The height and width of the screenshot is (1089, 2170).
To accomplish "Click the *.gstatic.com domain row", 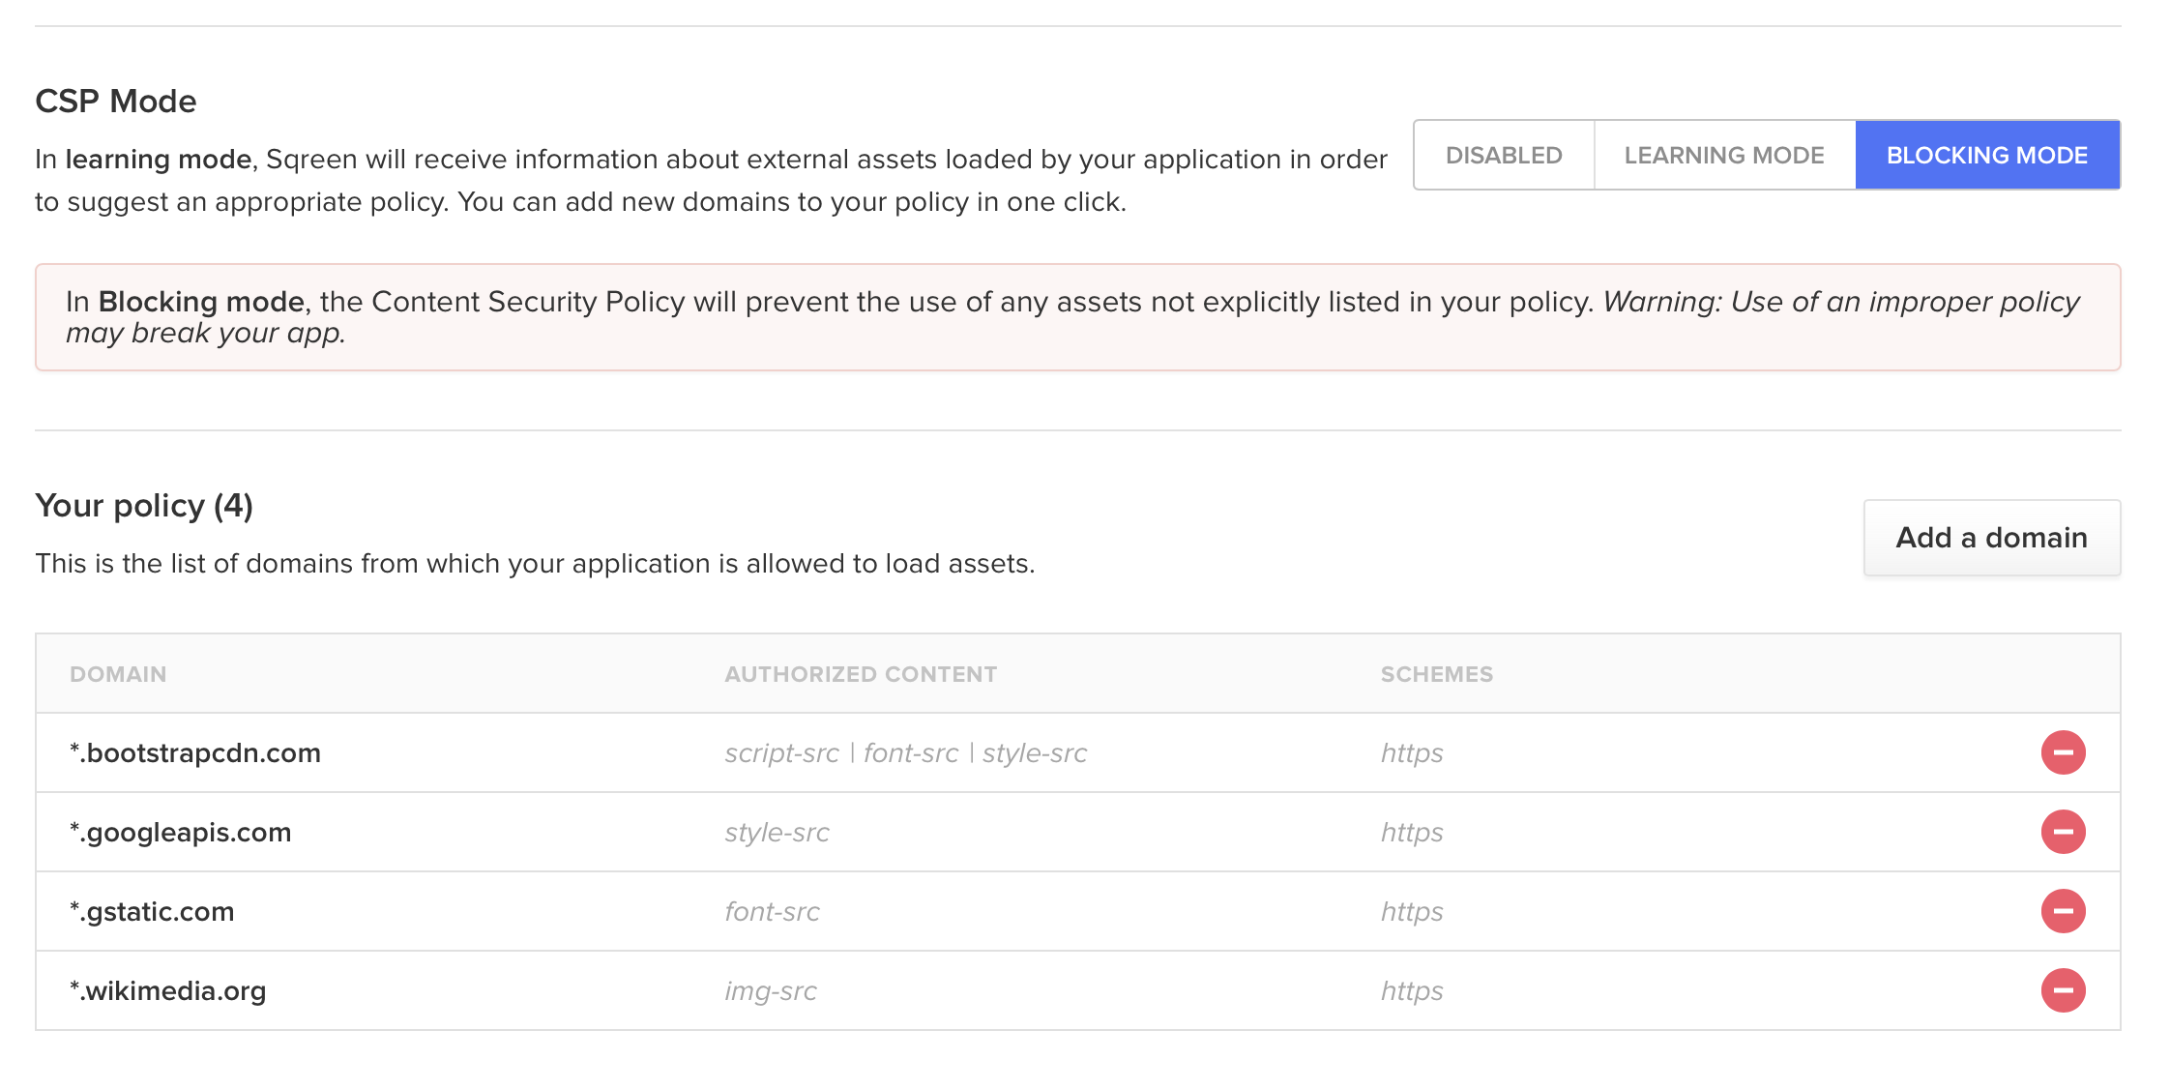I will pos(152,911).
